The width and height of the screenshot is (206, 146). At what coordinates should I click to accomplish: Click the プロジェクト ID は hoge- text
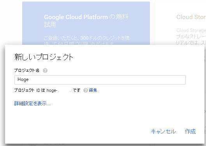(x=36, y=90)
